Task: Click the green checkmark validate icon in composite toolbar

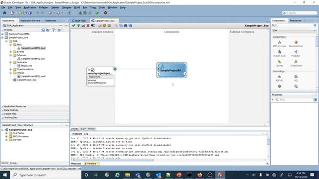Action: click(x=74, y=25)
